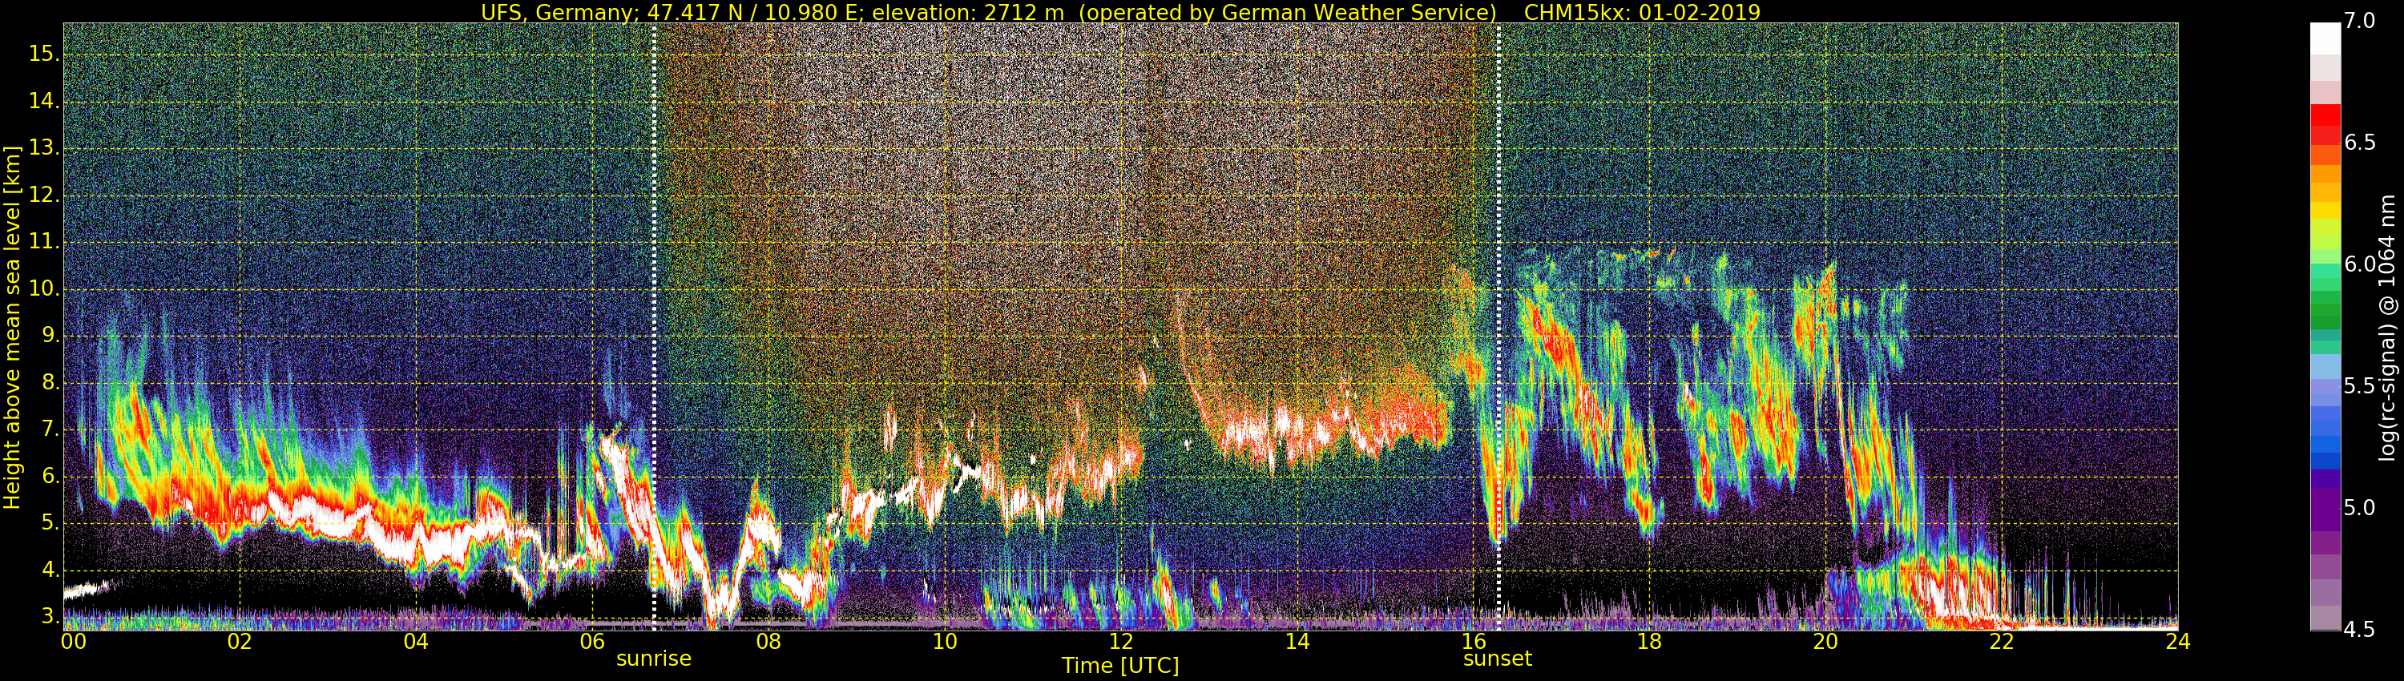Click the '10.' height axis tick label
Screen dimensions: 2404x681
[44, 289]
